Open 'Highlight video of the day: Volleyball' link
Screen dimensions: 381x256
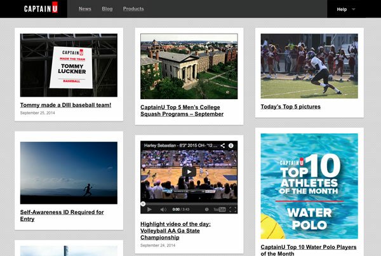click(175, 231)
